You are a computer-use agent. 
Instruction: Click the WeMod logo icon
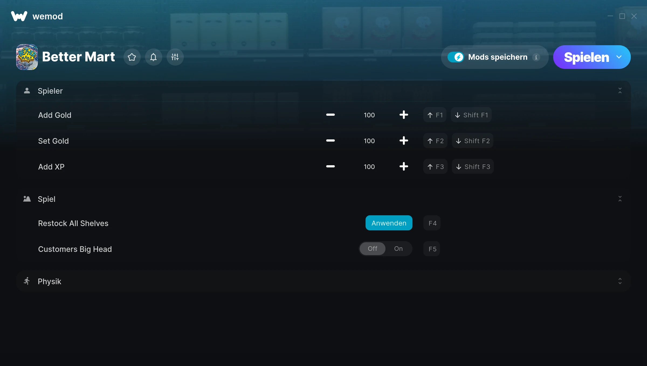(x=19, y=16)
